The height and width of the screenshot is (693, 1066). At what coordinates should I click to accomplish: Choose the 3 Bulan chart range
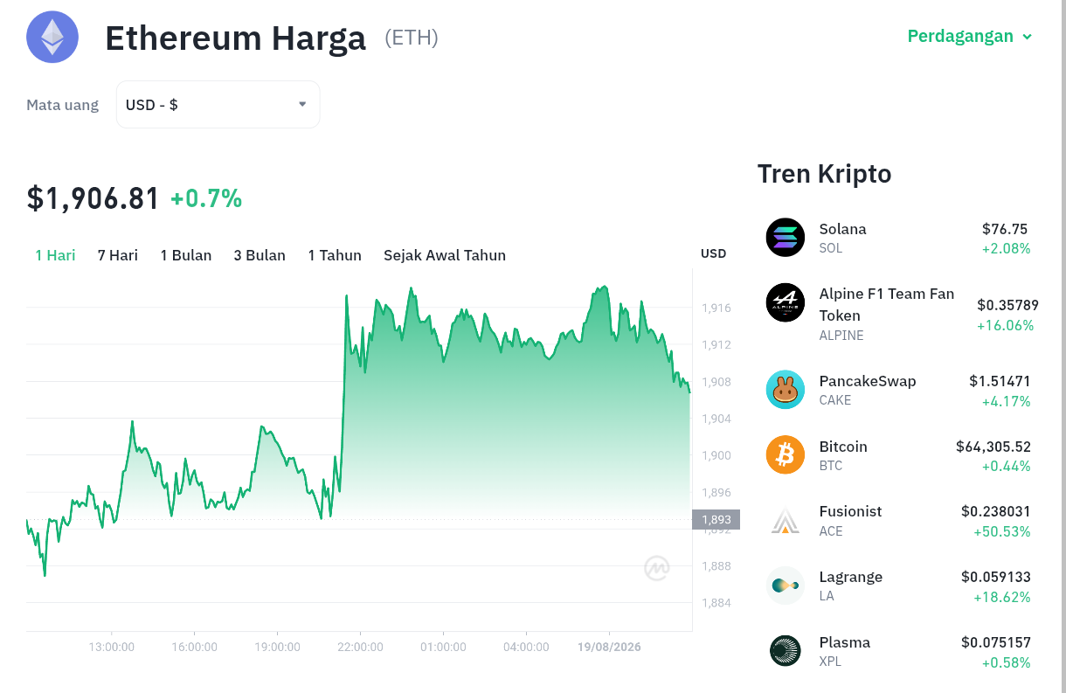(x=260, y=255)
